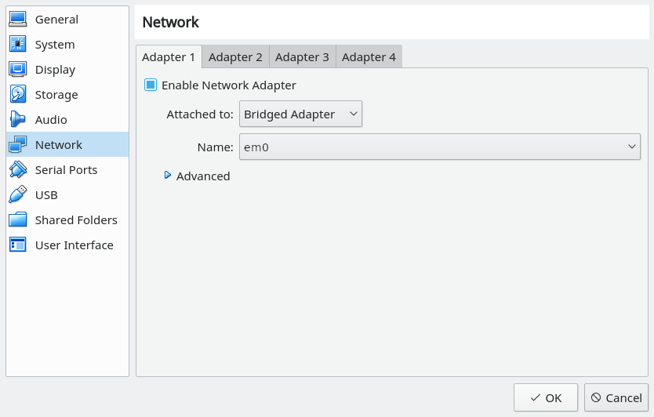
Task: Switch to the Adapter 1 tab
Action: [x=169, y=56]
